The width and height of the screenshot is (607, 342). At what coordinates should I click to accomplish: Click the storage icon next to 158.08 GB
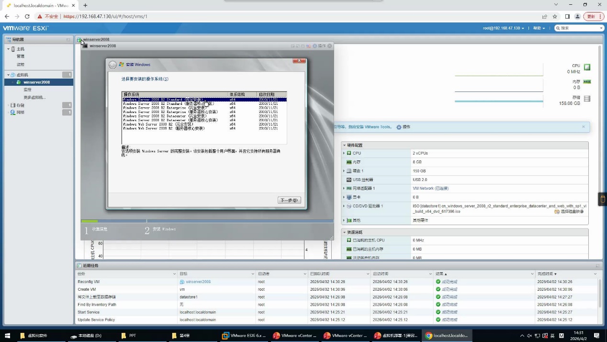tap(587, 99)
